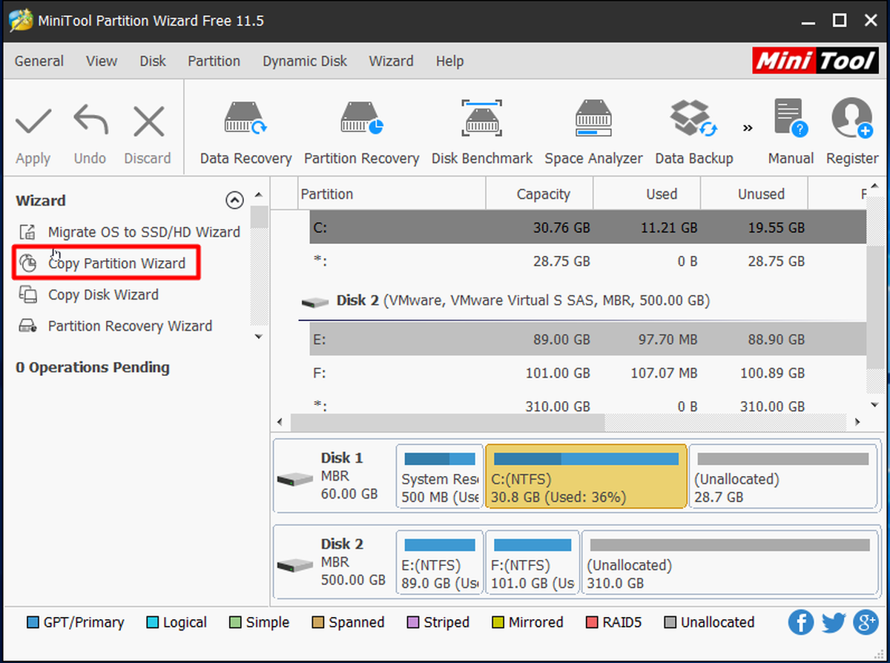Screen dimensions: 890x663
Task: Click the Register user icon
Action: pyautogui.click(x=852, y=117)
